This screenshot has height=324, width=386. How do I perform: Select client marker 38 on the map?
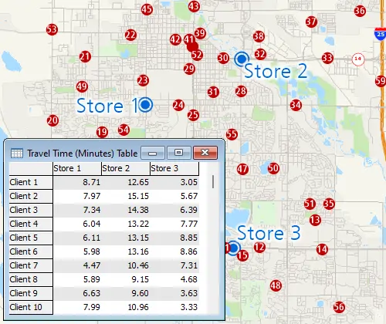(x=259, y=36)
